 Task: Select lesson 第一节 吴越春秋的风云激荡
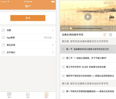(x=88, y=49)
